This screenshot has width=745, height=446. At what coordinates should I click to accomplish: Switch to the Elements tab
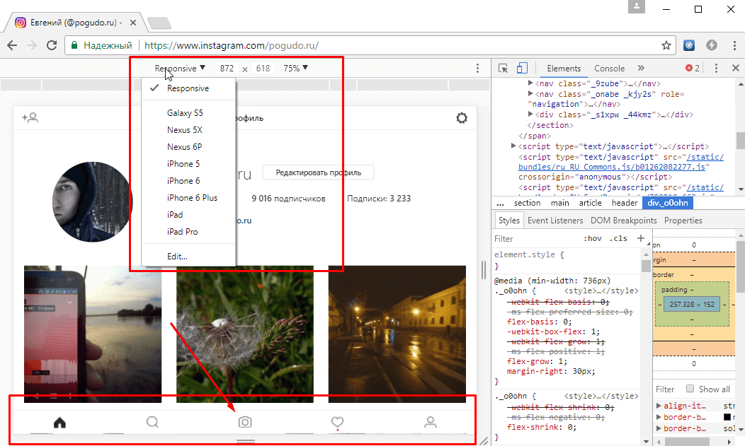pyautogui.click(x=564, y=69)
